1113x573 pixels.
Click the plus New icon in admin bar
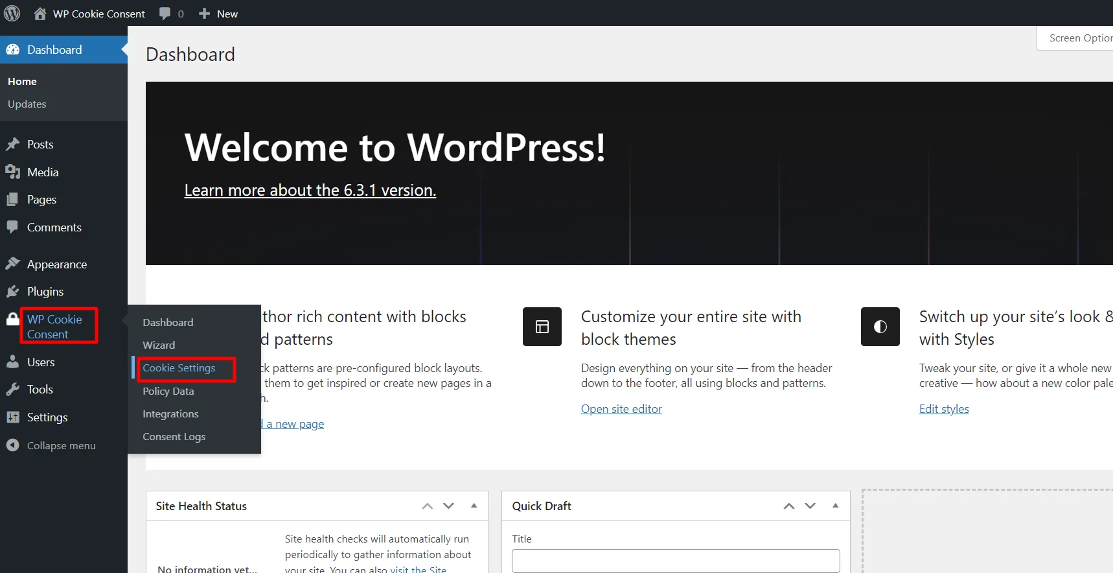204,14
